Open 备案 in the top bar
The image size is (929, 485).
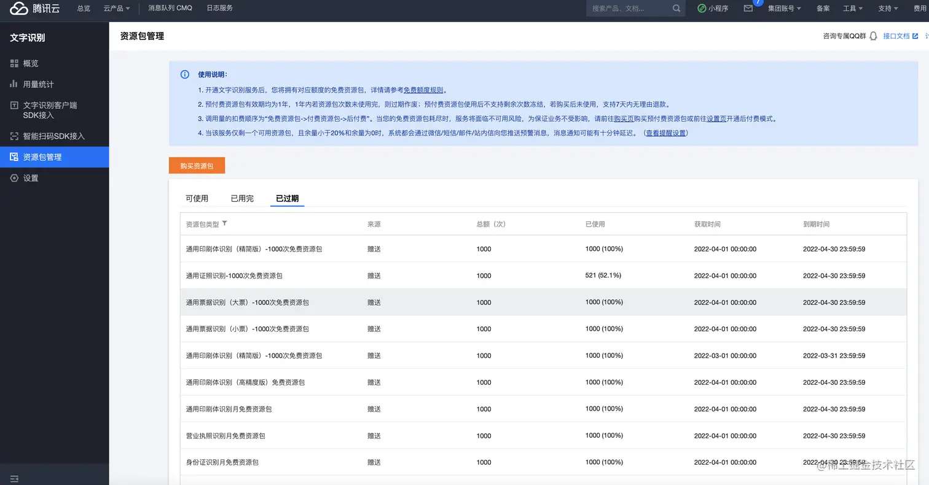tap(823, 9)
